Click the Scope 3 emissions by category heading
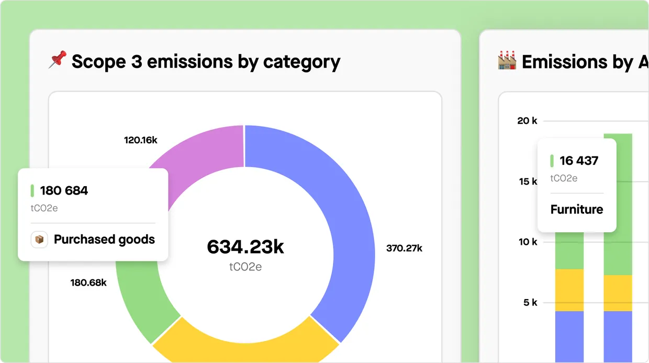Viewport: 649px width, 363px height. pyautogui.click(x=206, y=62)
